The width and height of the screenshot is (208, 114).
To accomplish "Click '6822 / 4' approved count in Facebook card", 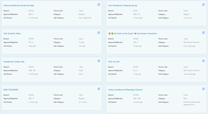I will click(31, 14).
